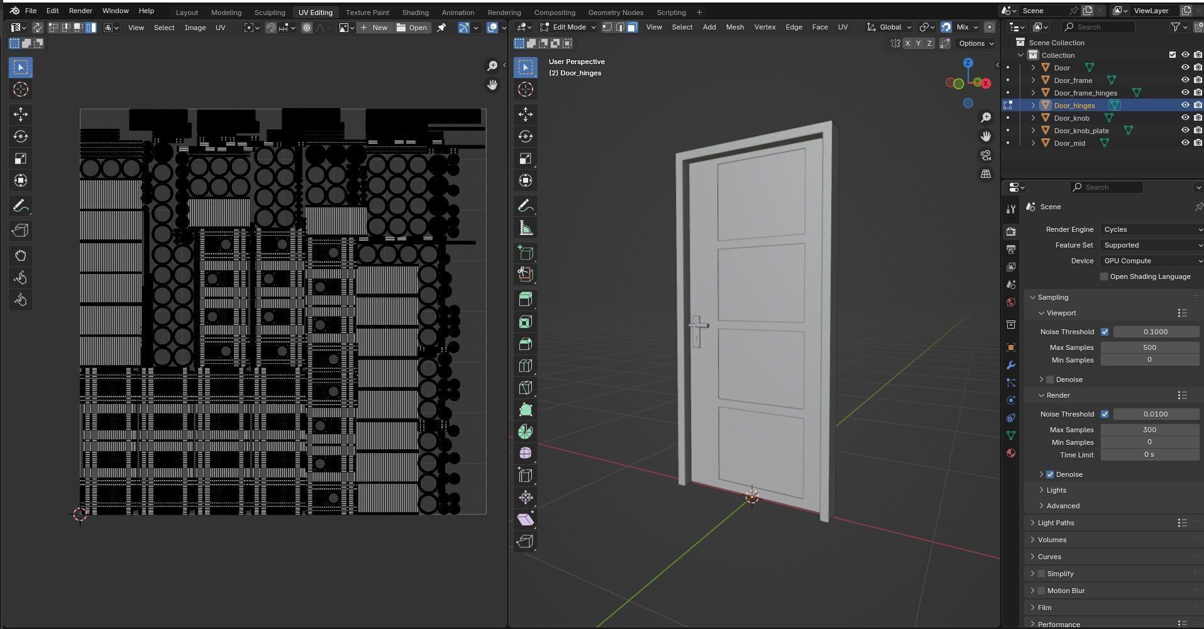Open the Modifiers properties tab
Screen dimensions: 1204x629
tap(1011, 365)
